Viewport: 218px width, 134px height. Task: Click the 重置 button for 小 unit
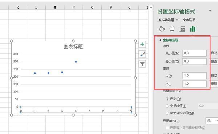214,84
